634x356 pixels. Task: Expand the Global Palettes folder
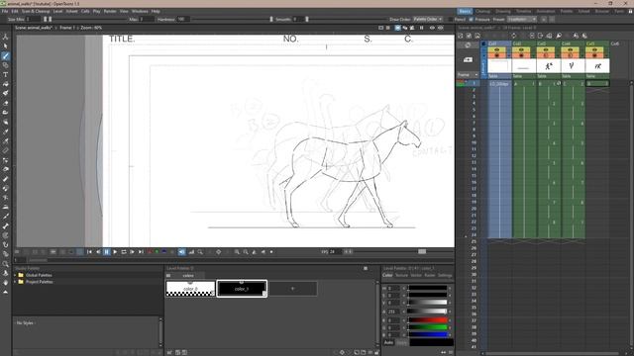pos(16,275)
